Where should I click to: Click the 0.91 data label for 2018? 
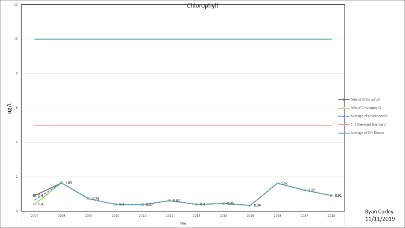[338, 195]
